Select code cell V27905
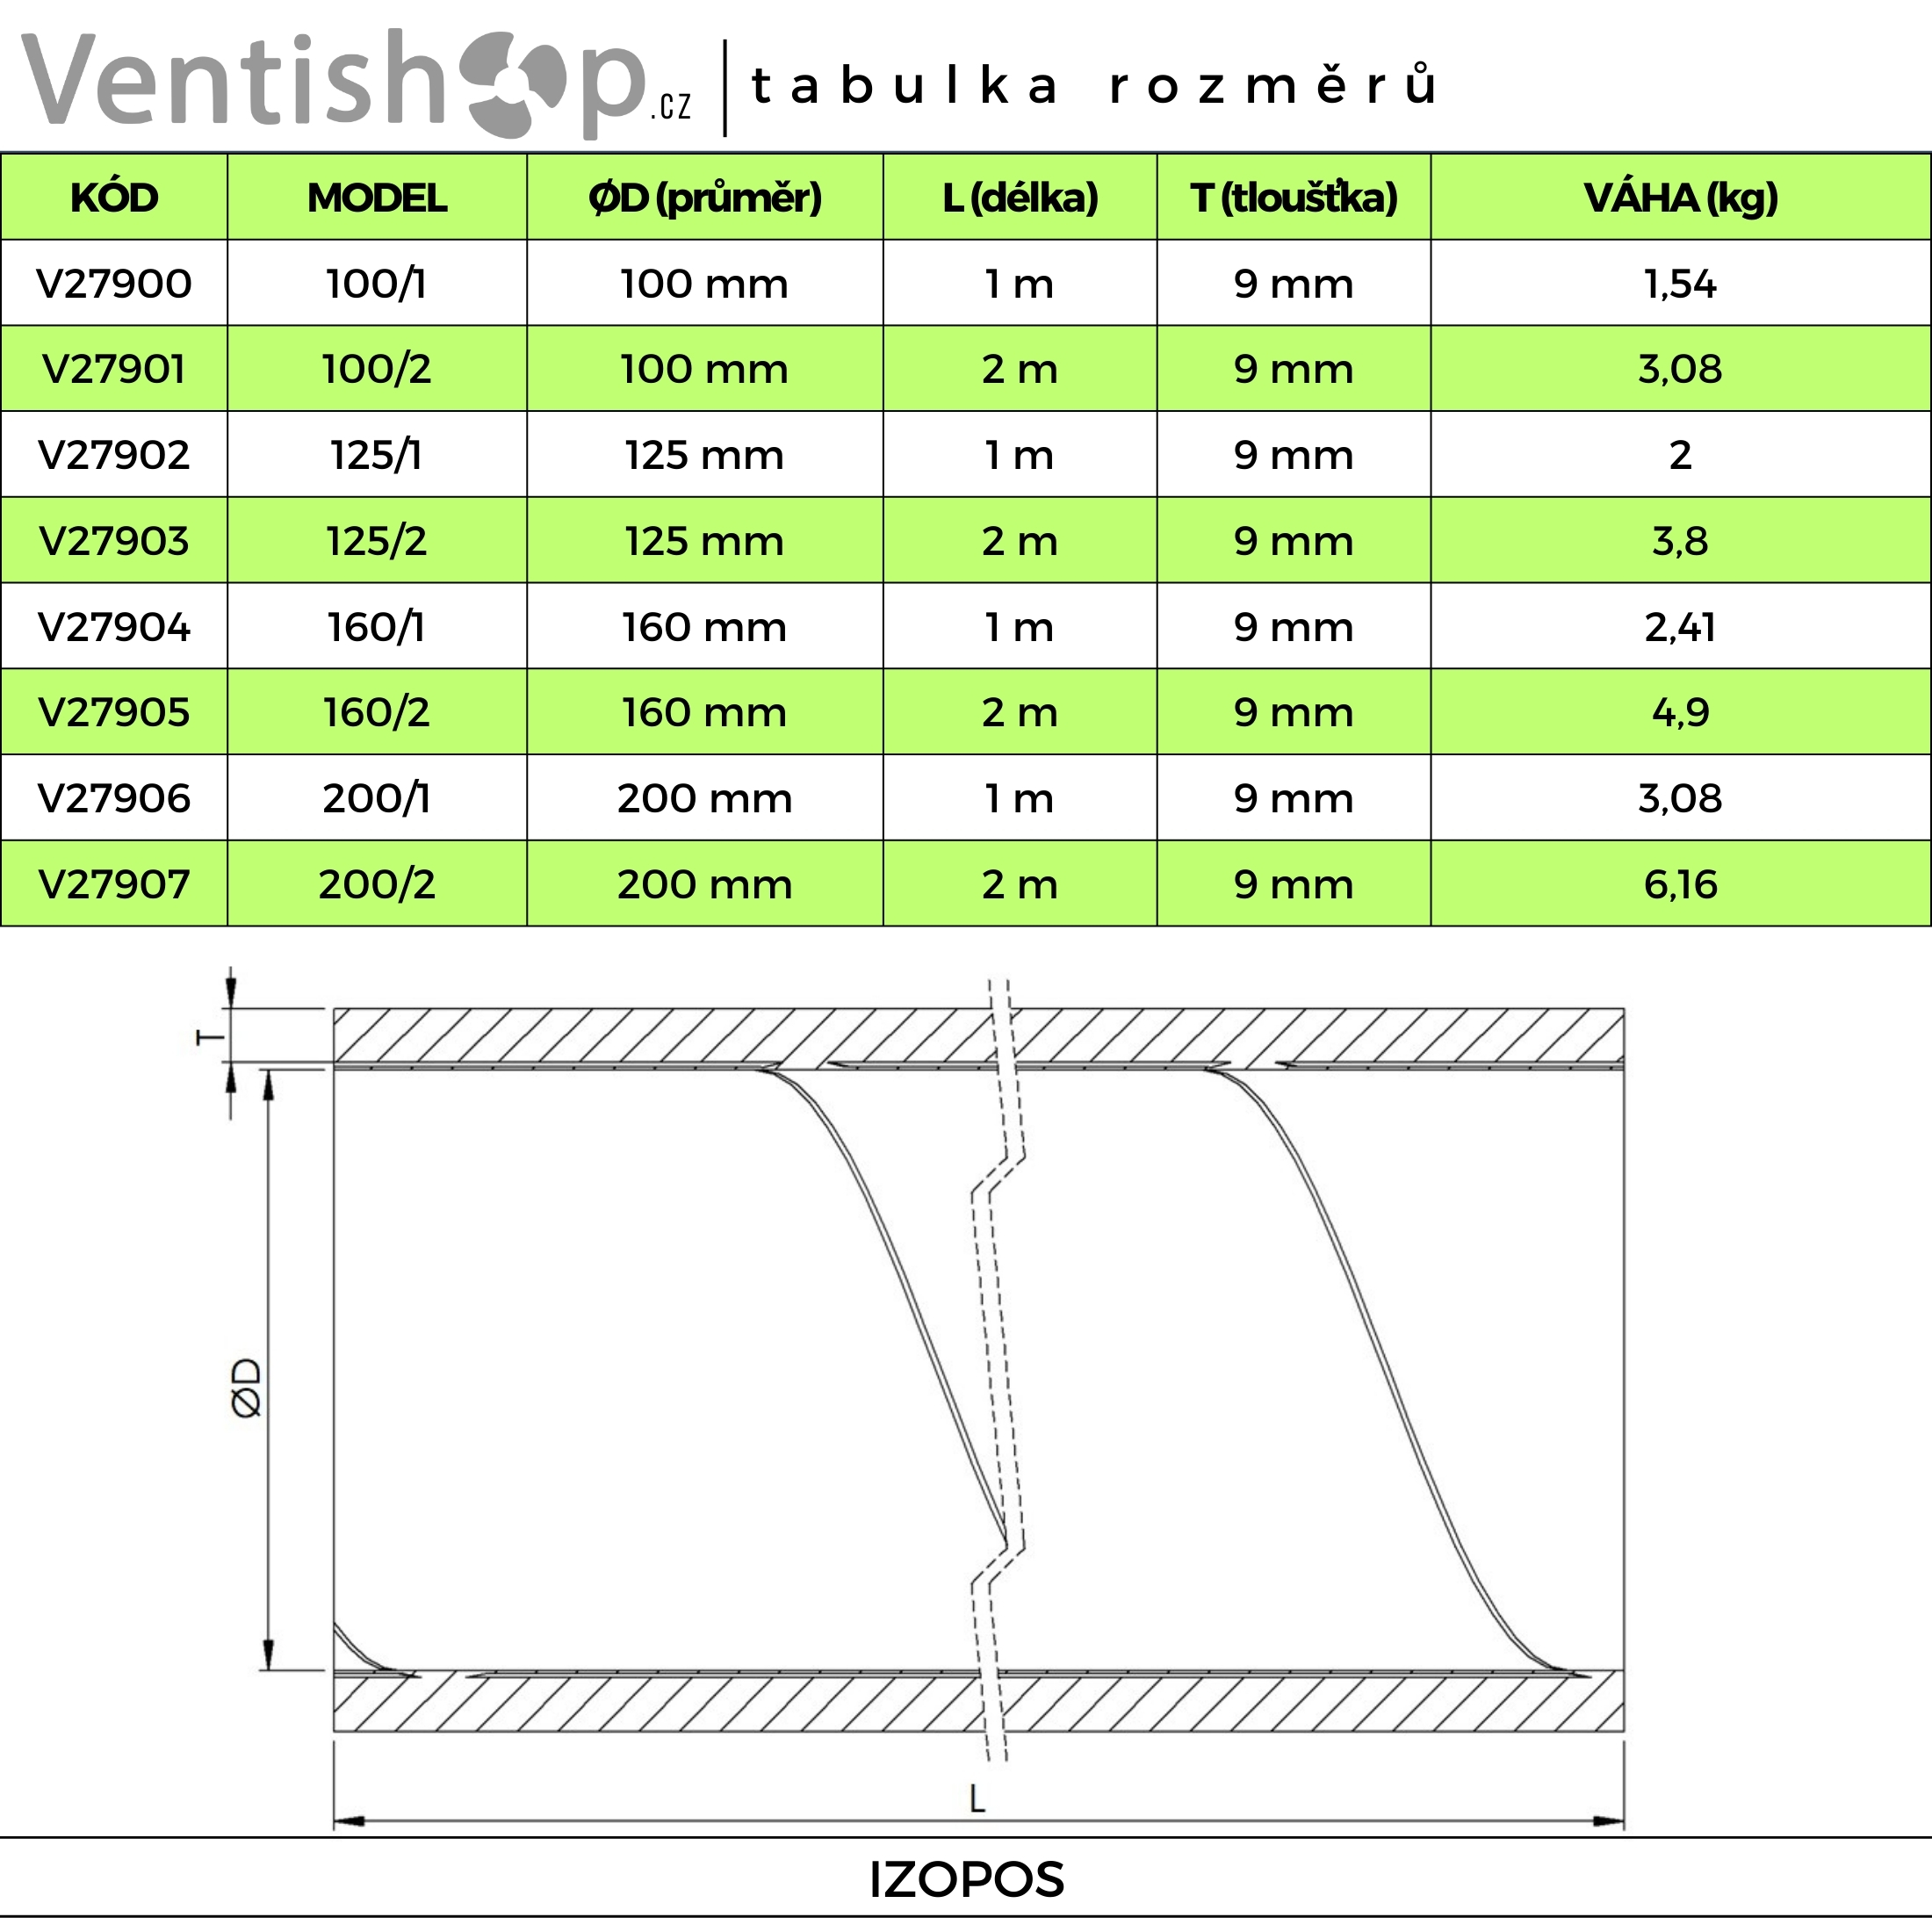Image resolution: width=1932 pixels, height=1932 pixels. pos(114,712)
